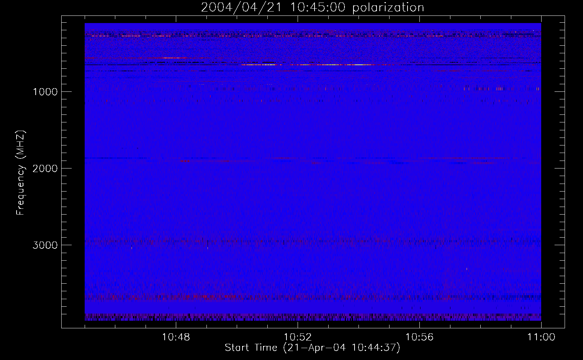
Task: Click the '1000' frequency tick label
Action: click(45, 92)
